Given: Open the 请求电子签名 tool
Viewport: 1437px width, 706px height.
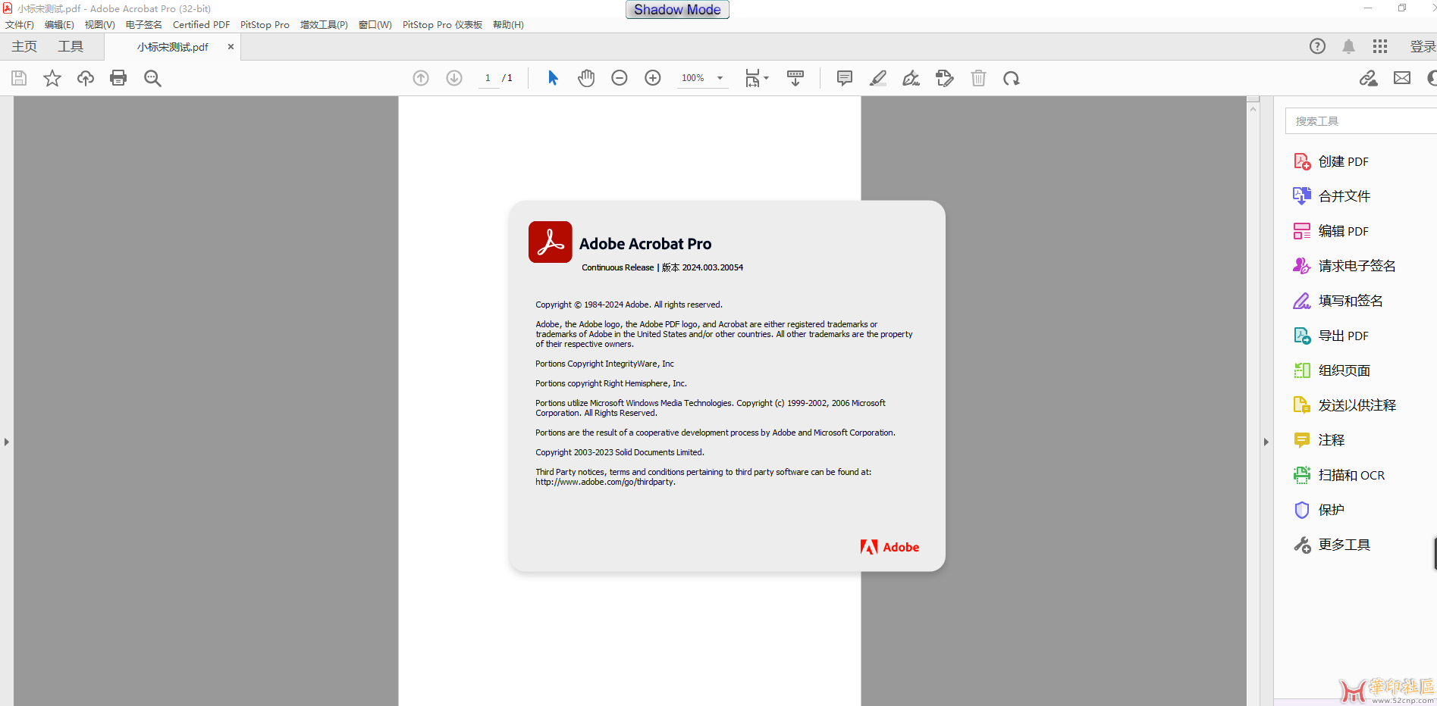Looking at the screenshot, I should point(1344,266).
